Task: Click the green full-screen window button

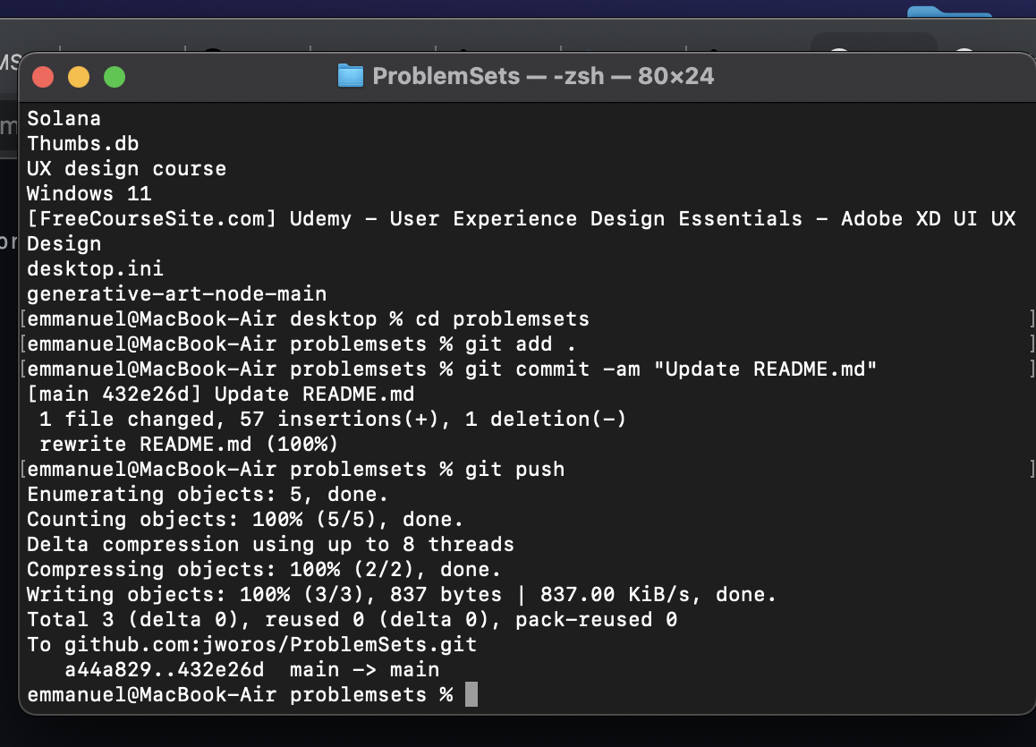Action: point(115,77)
